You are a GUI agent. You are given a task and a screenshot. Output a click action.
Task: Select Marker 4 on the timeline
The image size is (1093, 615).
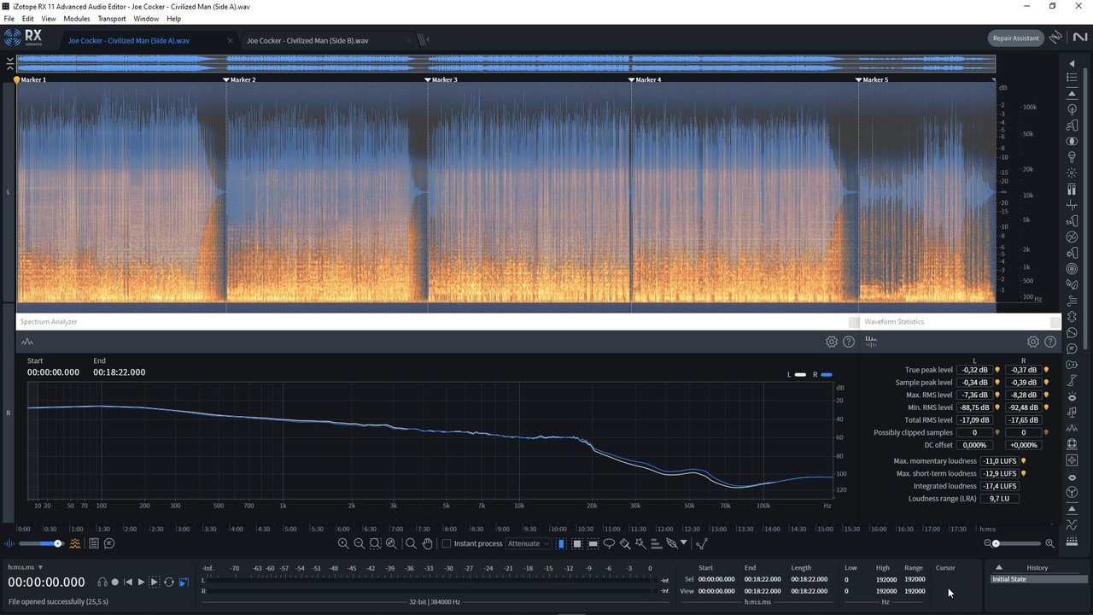(x=645, y=79)
